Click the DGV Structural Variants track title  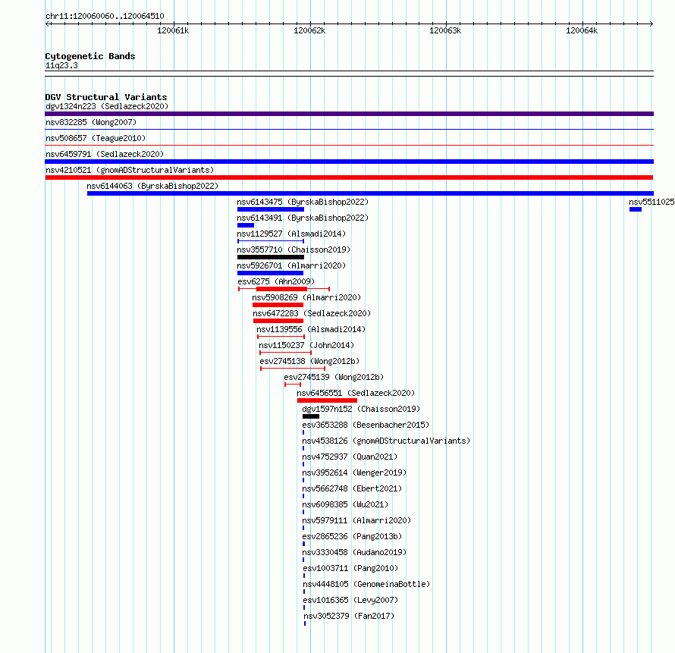tap(106, 97)
